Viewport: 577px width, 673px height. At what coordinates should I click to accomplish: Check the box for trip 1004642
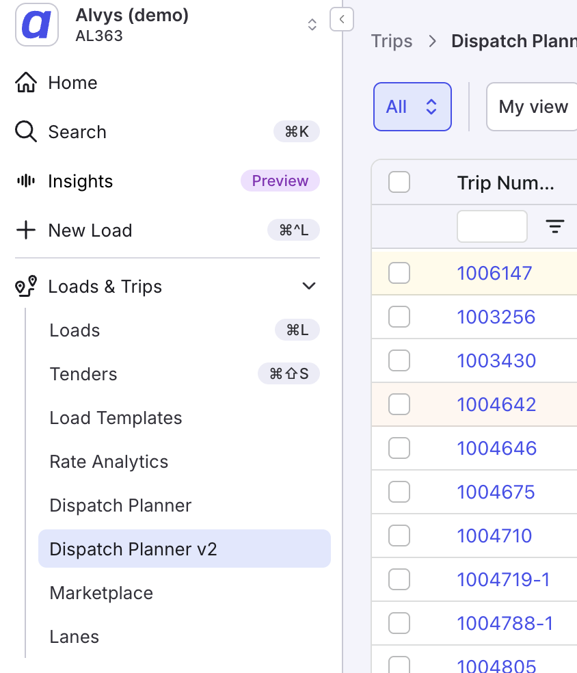click(399, 404)
